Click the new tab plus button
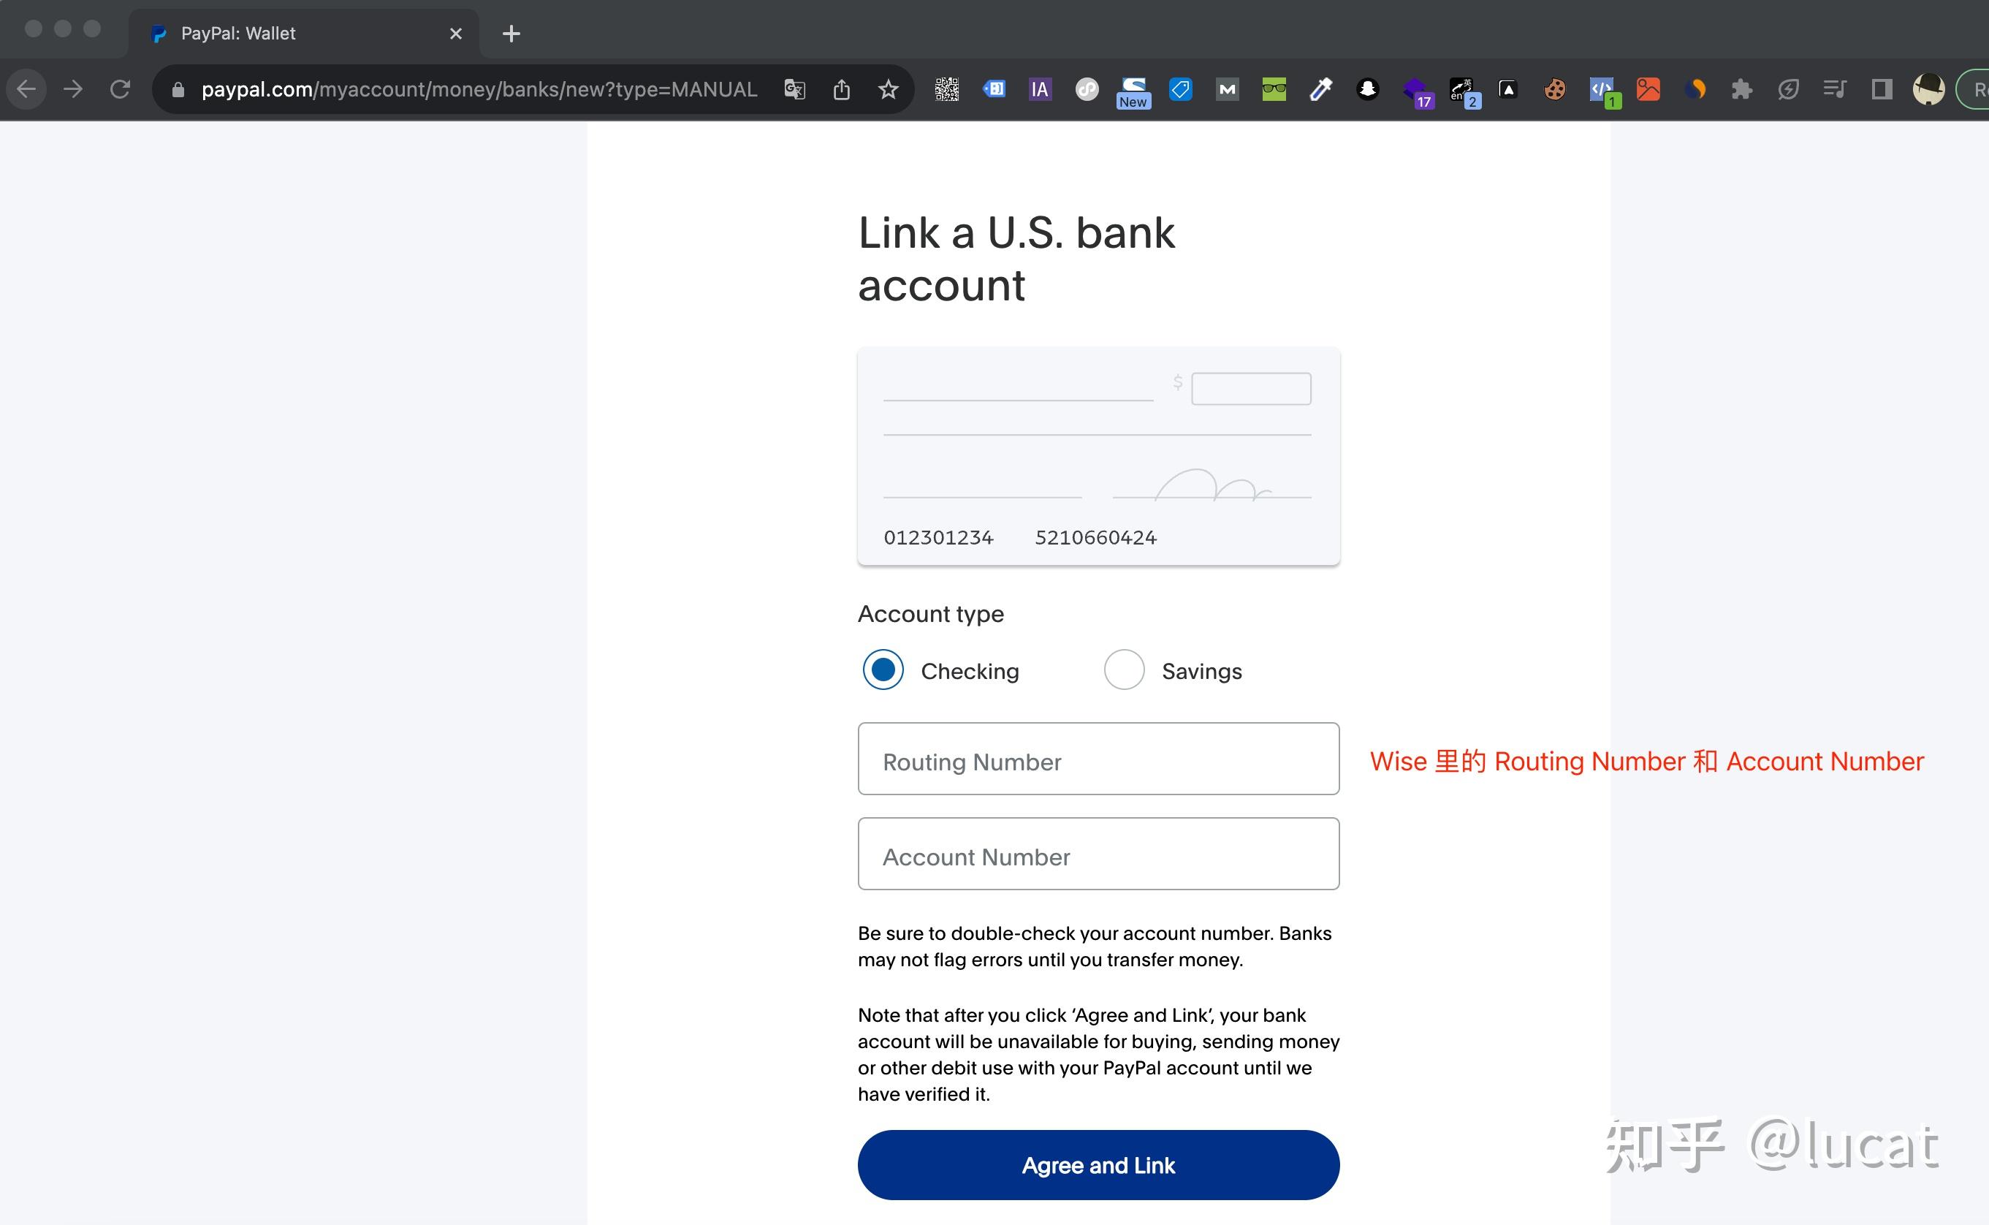This screenshot has height=1225, width=1989. [x=510, y=31]
